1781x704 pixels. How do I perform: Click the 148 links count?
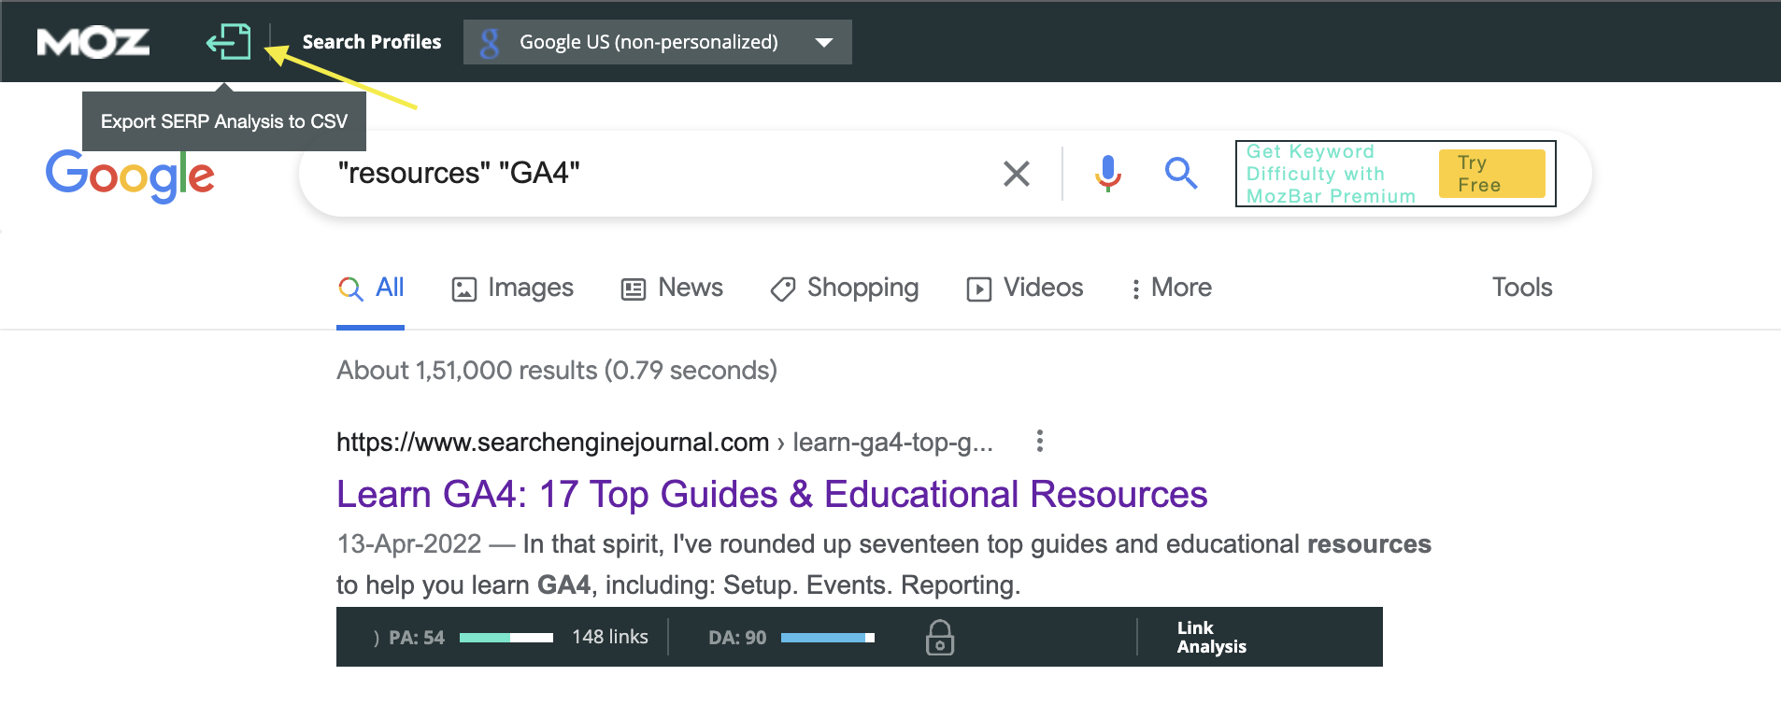pos(610,637)
